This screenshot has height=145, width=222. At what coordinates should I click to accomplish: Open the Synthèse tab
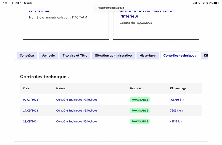point(27,56)
